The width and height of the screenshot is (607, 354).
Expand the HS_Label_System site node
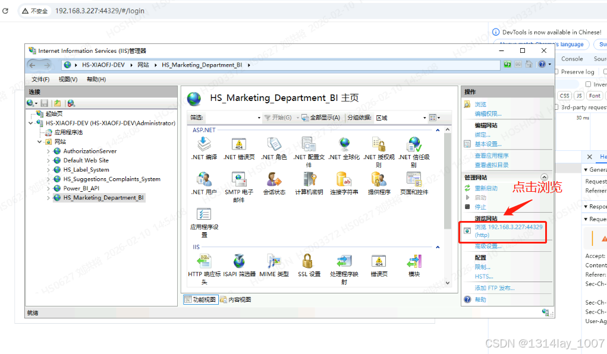click(49, 169)
